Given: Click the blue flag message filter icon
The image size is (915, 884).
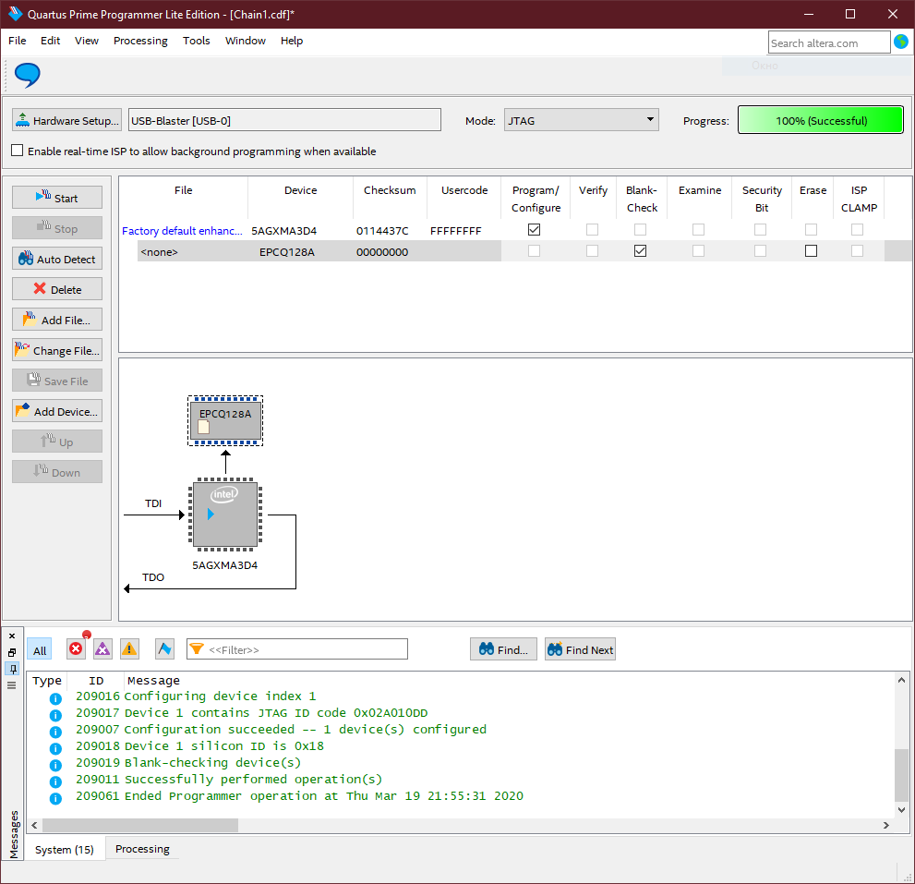Looking at the screenshot, I should tap(165, 648).
